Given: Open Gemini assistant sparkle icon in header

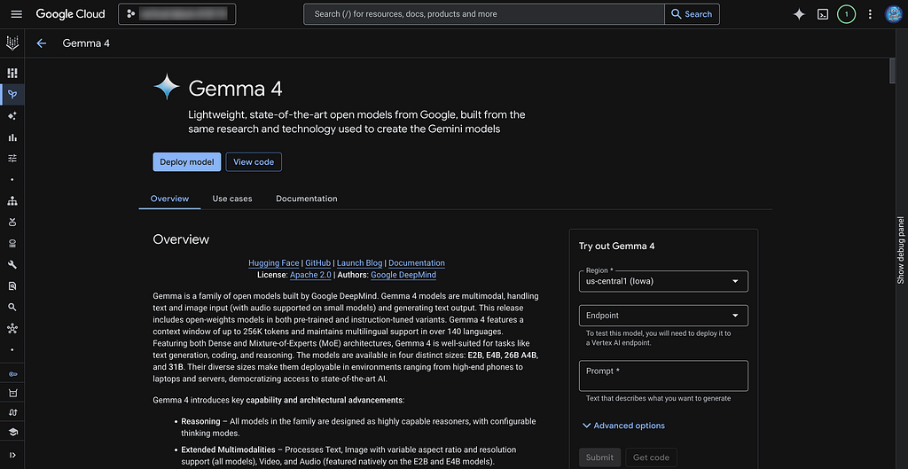Looking at the screenshot, I should coord(799,14).
